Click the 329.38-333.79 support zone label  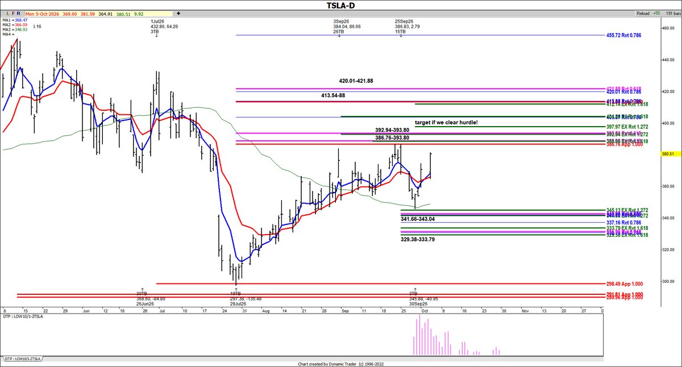point(418,239)
